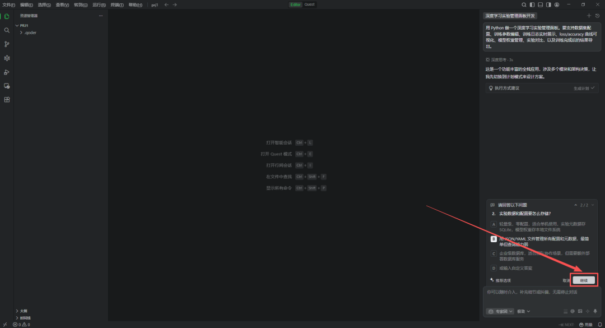Image resolution: width=605 pixels, height=328 pixels.
Task: Open the Extensions icon in activity bar
Action: pos(7,100)
